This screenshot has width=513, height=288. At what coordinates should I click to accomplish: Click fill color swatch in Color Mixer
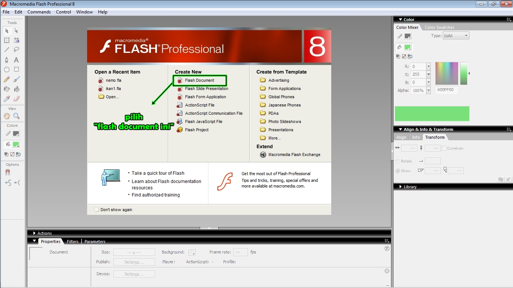click(x=407, y=47)
